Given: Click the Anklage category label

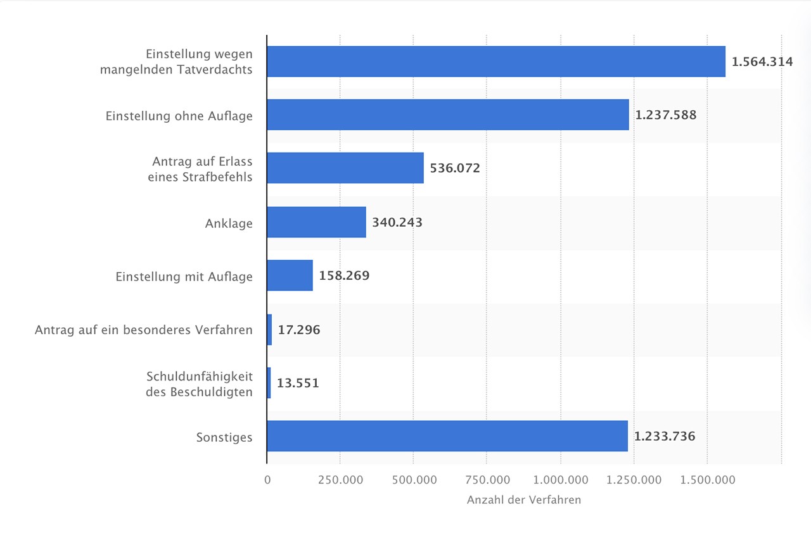Looking at the screenshot, I should pyautogui.click(x=229, y=223).
